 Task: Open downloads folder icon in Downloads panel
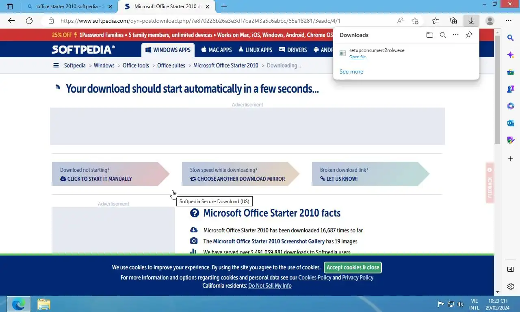[430, 35]
